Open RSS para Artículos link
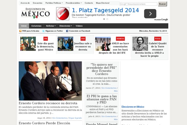The width and height of the screenshot is (187, 125). point(31,31)
